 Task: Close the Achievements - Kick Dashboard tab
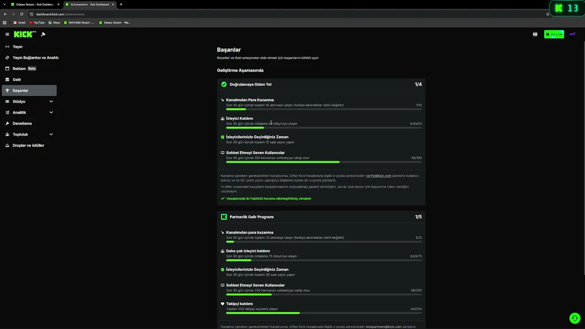pyautogui.click(x=113, y=5)
